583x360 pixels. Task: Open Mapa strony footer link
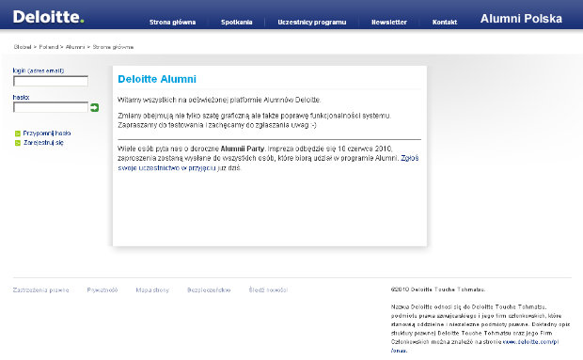click(152, 290)
